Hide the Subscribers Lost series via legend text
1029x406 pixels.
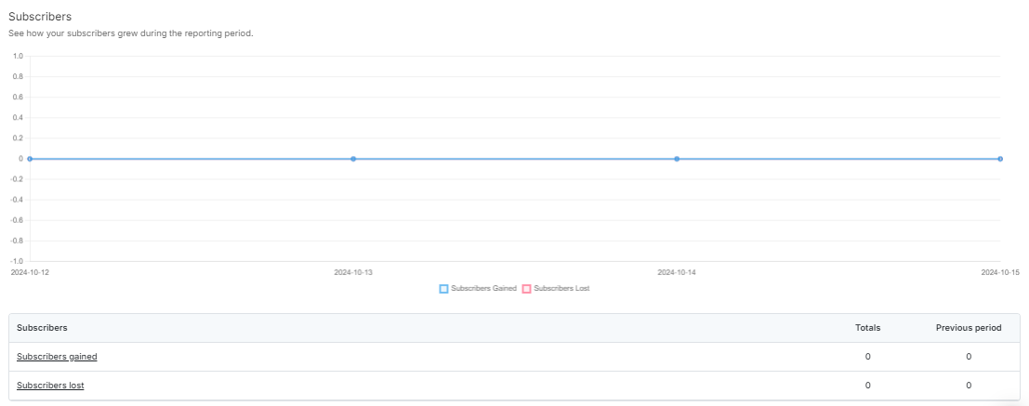click(x=561, y=289)
